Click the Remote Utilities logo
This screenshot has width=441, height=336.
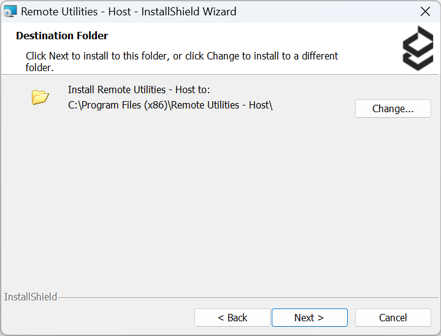[417, 48]
